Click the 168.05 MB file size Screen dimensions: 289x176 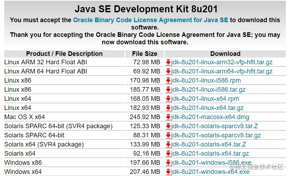(x=145, y=99)
